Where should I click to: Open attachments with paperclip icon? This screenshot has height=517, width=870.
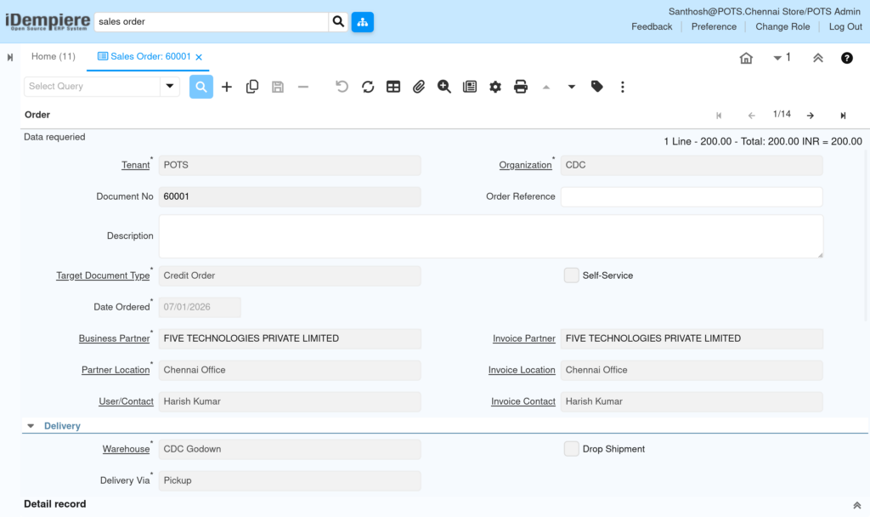pos(419,87)
